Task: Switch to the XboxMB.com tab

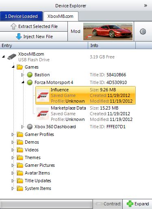Action: tap(61, 16)
